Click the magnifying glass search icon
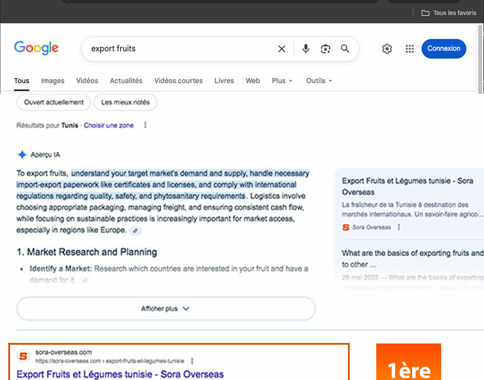This screenshot has height=380, width=484. (345, 48)
